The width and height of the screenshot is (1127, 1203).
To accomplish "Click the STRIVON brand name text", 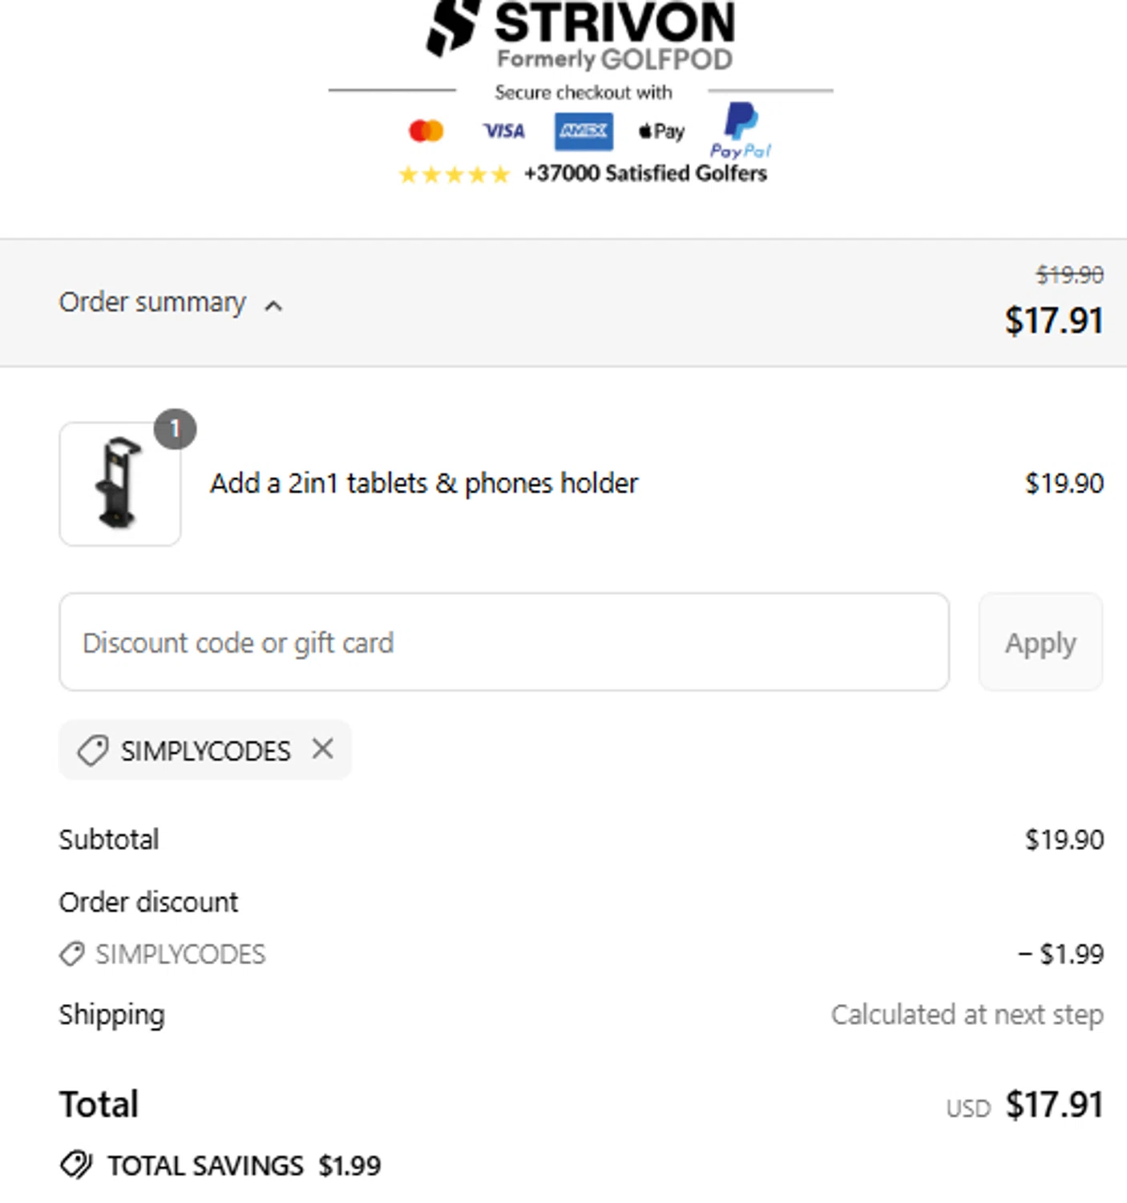I will pyautogui.click(x=614, y=22).
